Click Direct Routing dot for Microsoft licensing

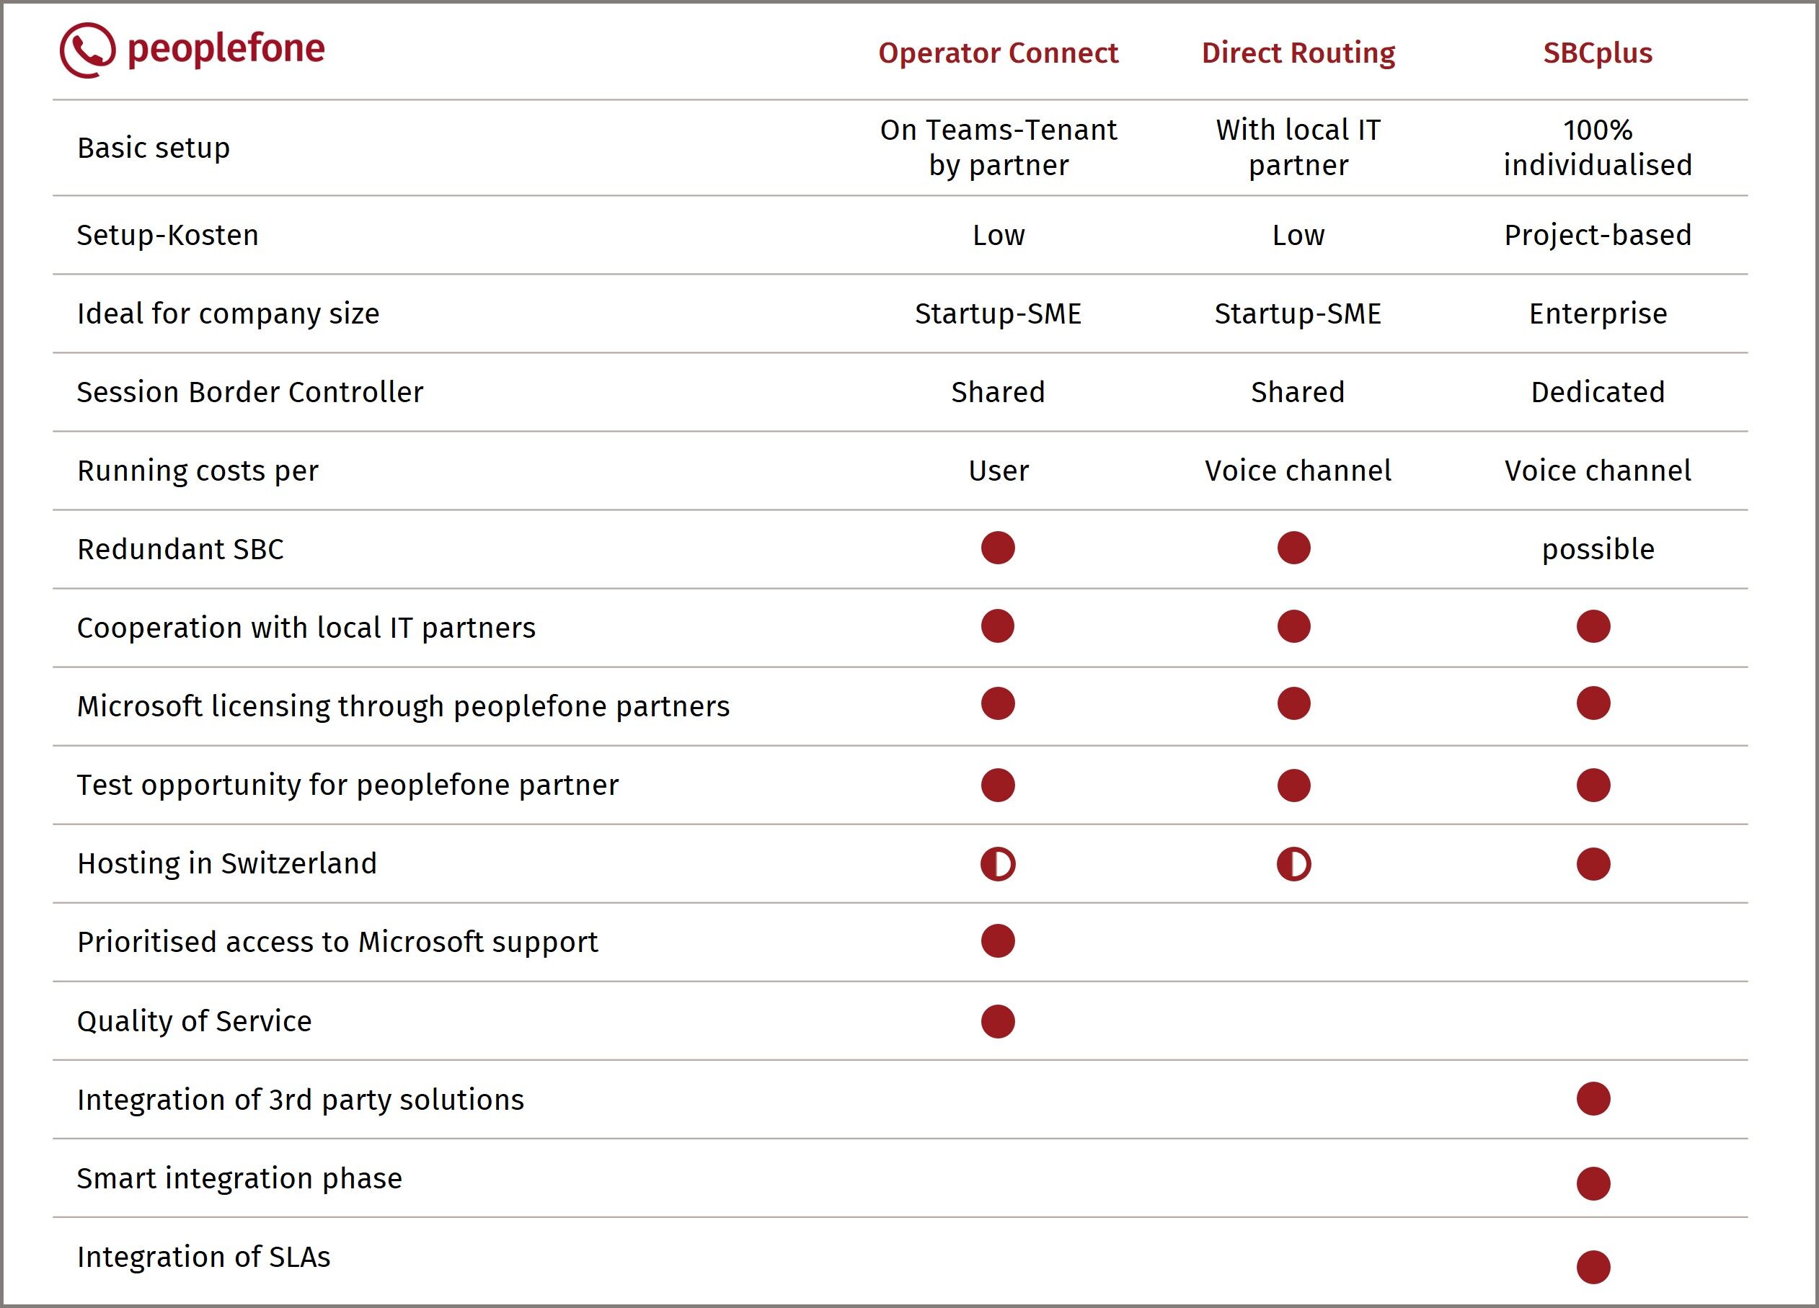tap(1293, 703)
